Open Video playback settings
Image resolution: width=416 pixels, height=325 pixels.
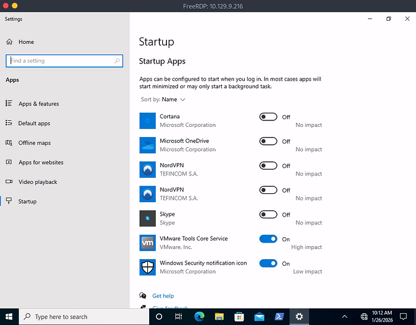point(37,182)
